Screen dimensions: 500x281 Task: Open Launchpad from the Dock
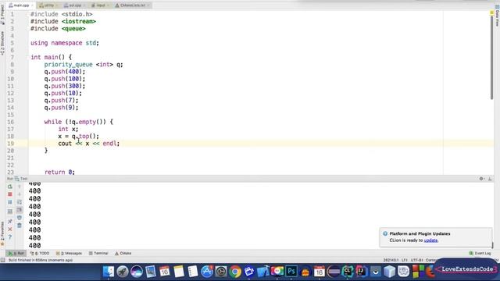coord(123,272)
